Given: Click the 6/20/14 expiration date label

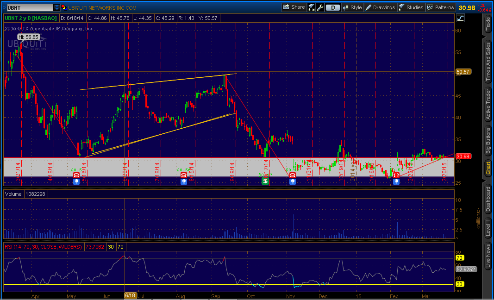Looking at the screenshot, I should click(x=125, y=171).
